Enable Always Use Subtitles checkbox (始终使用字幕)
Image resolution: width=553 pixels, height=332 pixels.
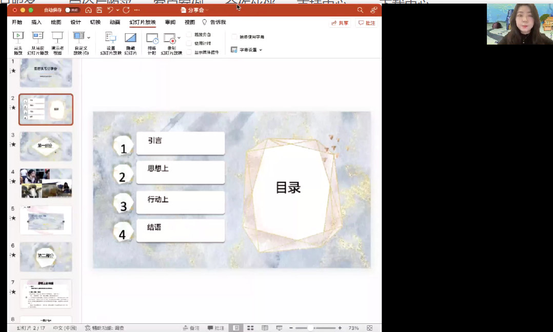[x=234, y=37]
